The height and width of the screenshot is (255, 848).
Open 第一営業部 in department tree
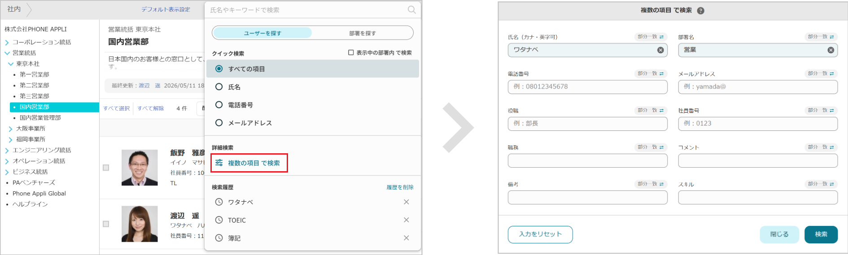pos(35,74)
